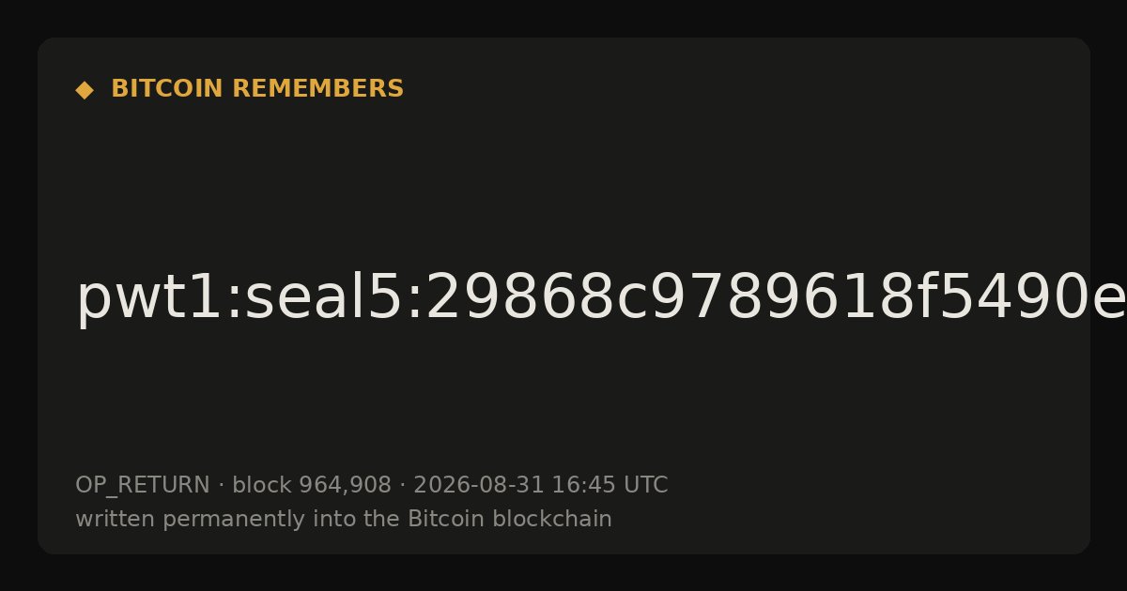This screenshot has width=1127, height=591.
Task: Click 'Bitcoin blockchain' at end of caption
Action: 509,520
